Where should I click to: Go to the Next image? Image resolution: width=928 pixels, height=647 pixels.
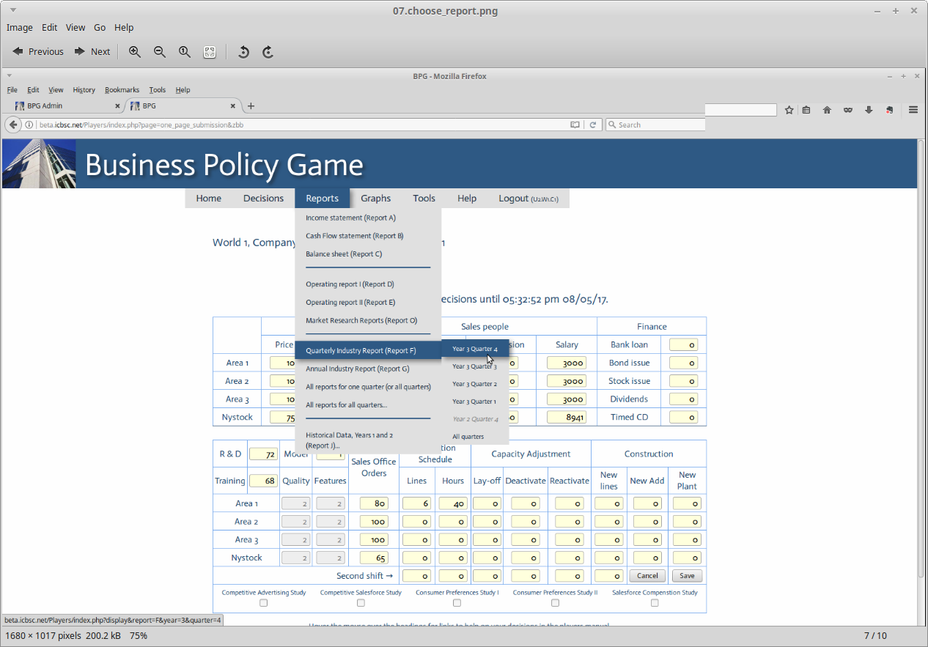[92, 51]
